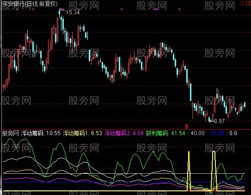Click the red S marker below the candlestick chart
The image size is (251, 195).
pos(186,126)
